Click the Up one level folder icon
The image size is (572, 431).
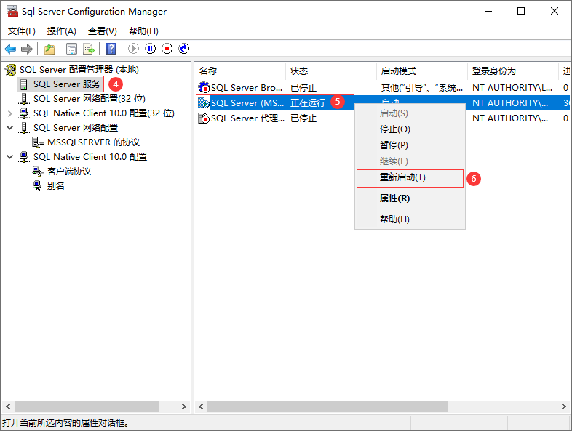[49, 49]
